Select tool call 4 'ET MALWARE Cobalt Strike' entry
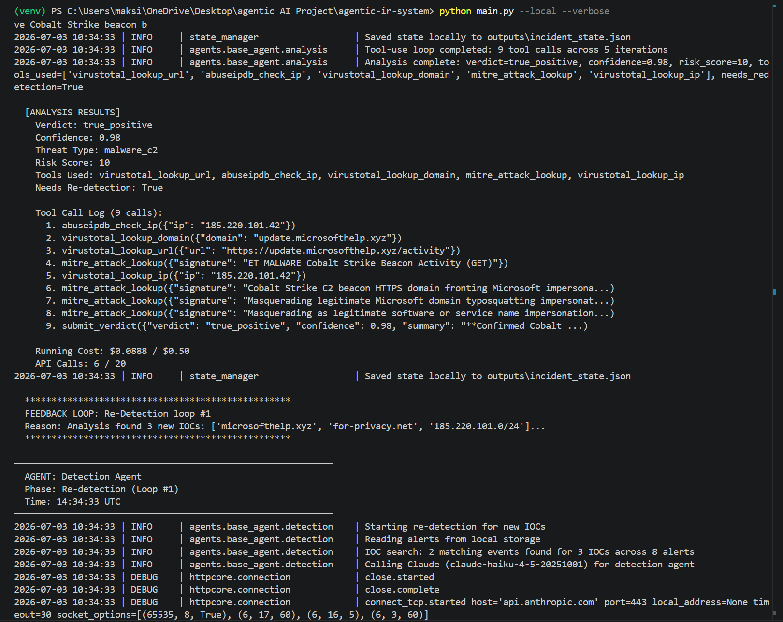This screenshot has height=622, width=783. (277, 263)
